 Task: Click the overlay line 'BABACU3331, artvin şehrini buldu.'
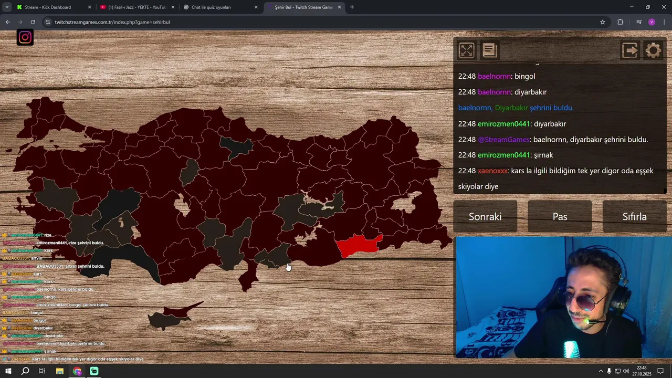54,266
